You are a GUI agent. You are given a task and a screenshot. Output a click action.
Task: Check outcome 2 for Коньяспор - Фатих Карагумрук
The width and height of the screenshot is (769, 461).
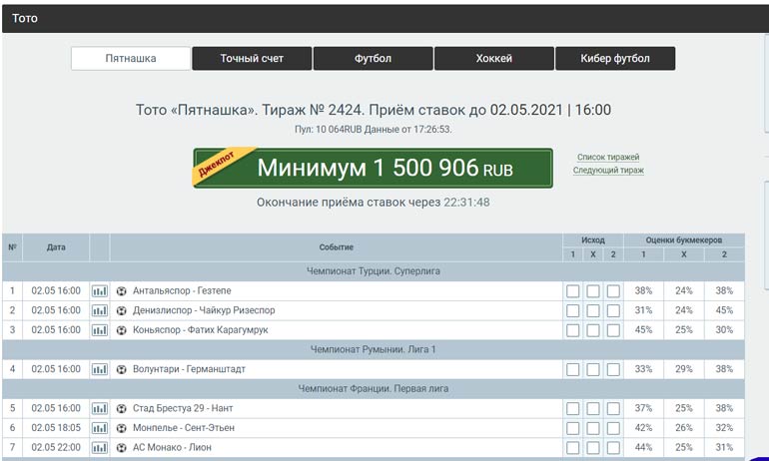pos(613,330)
